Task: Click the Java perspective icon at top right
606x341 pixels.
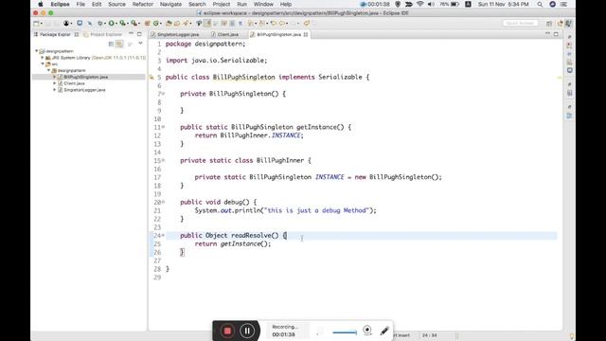Action: pos(568,24)
